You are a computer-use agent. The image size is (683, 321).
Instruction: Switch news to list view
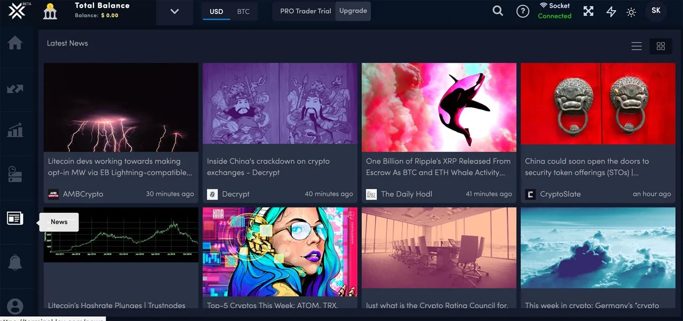(x=637, y=46)
